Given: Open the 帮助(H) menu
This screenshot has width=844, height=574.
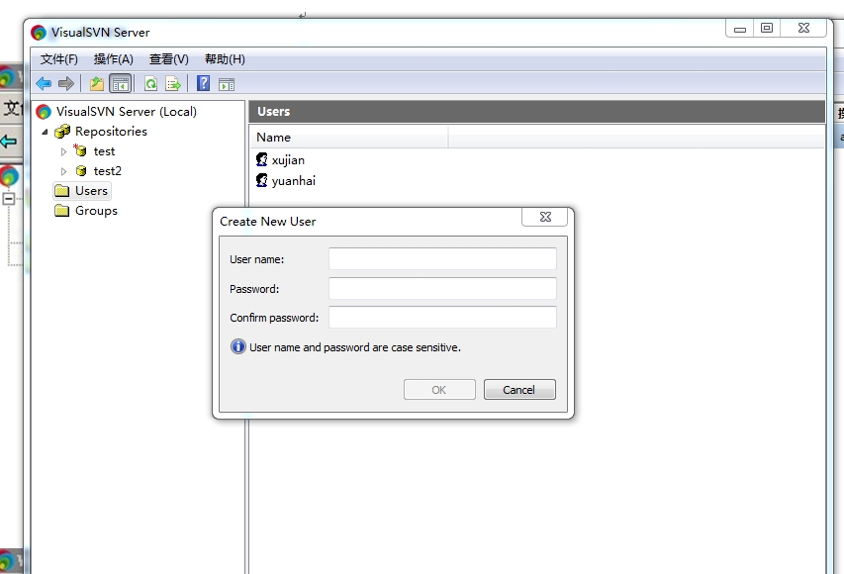Looking at the screenshot, I should point(225,59).
